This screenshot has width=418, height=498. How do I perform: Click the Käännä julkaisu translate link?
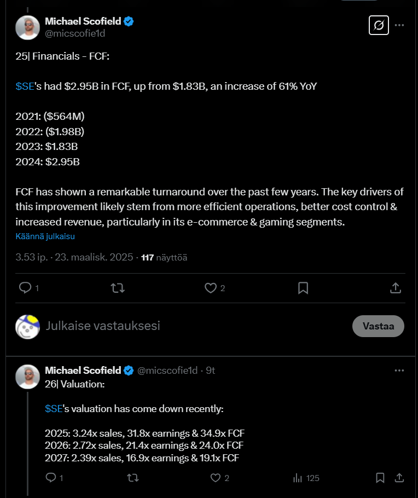(x=45, y=236)
